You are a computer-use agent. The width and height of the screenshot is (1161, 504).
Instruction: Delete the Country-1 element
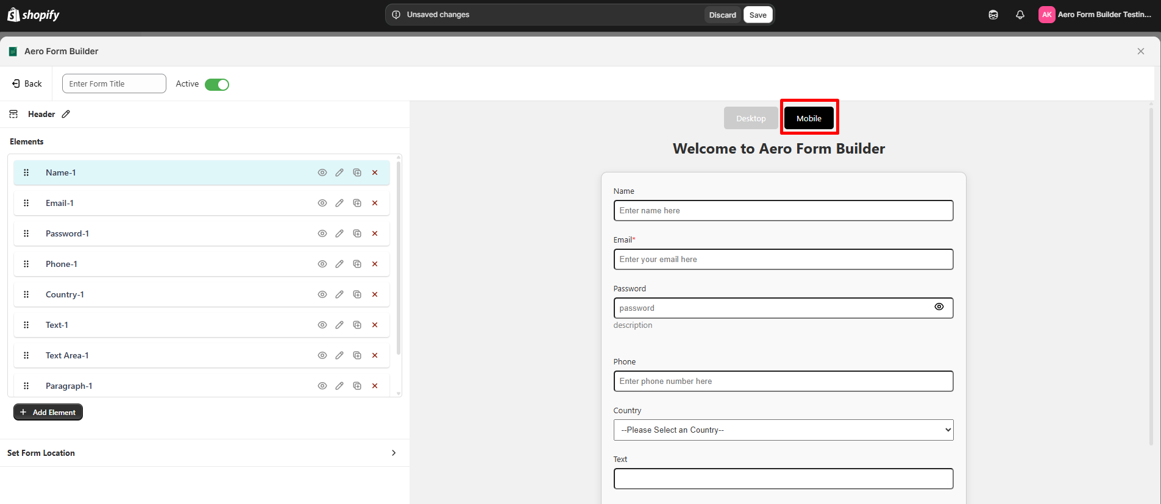point(375,294)
